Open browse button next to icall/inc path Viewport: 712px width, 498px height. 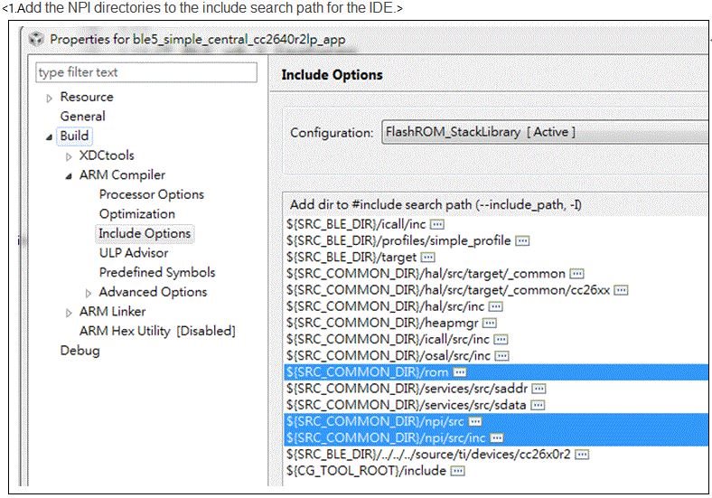(x=437, y=224)
